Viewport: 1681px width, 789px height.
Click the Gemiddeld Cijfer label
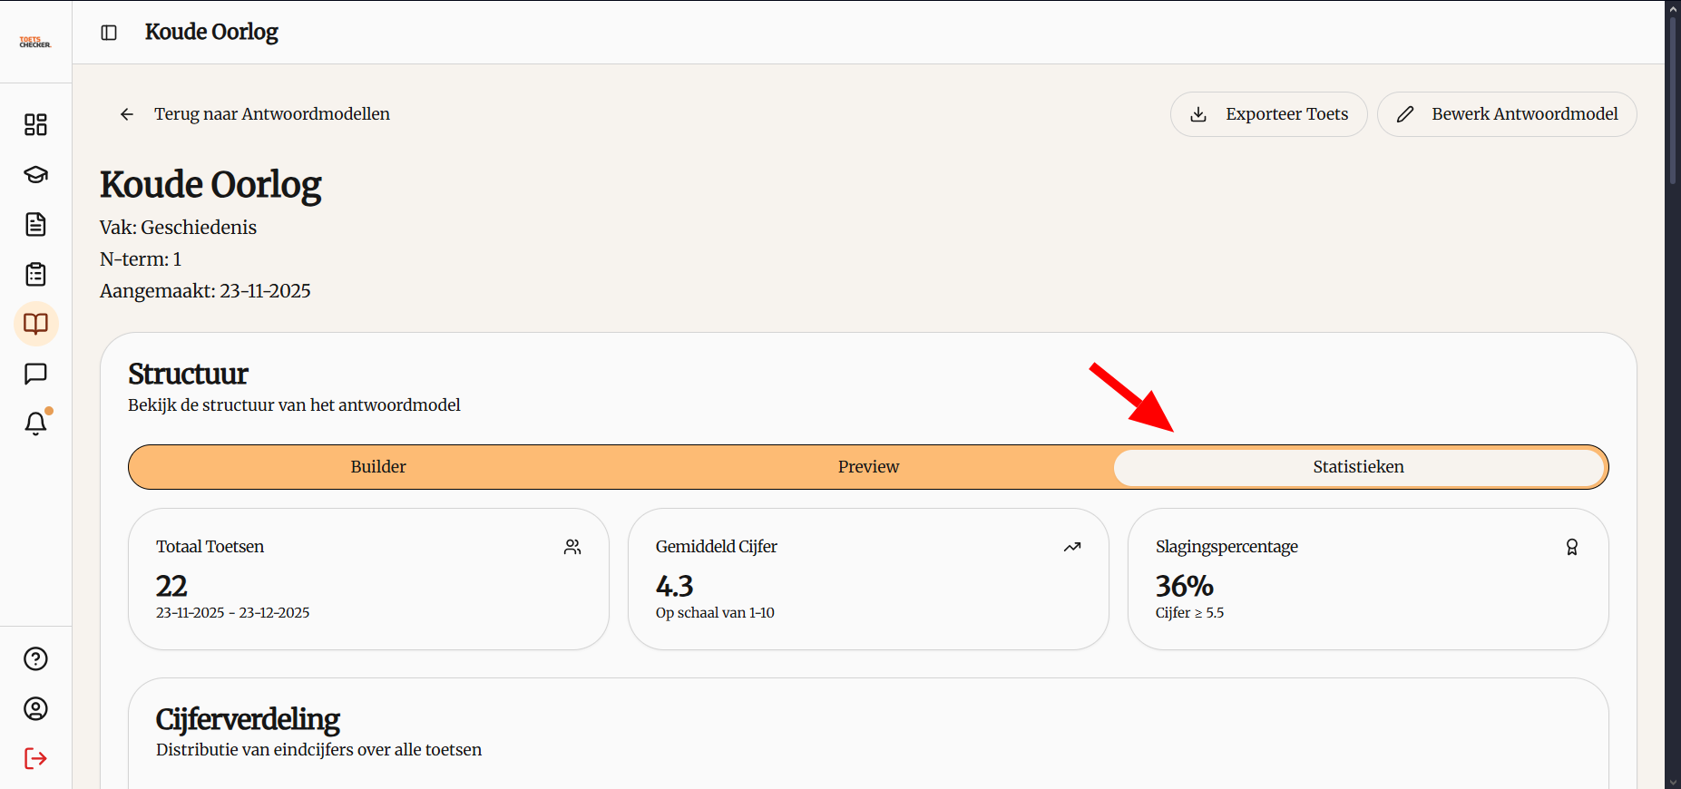717,547
